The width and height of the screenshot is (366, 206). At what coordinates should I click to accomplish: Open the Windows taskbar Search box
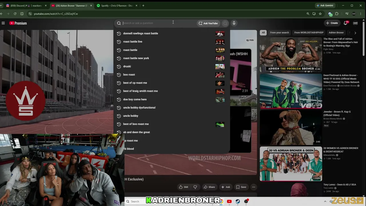point(135,201)
